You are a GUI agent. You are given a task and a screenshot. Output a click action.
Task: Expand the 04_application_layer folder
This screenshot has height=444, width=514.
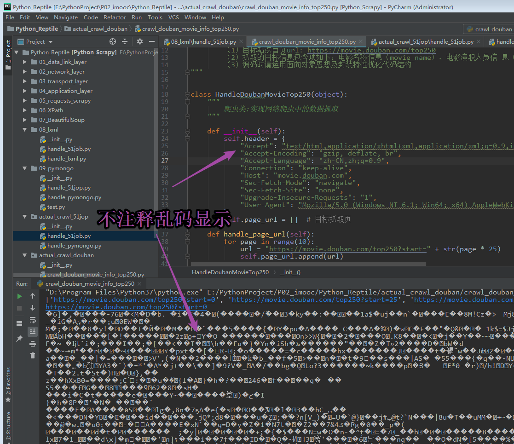click(x=24, y=91)
